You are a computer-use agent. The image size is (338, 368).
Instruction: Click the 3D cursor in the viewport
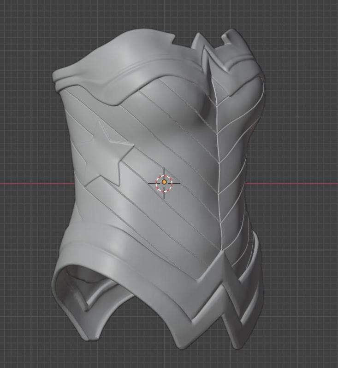[x=164, y=183]
